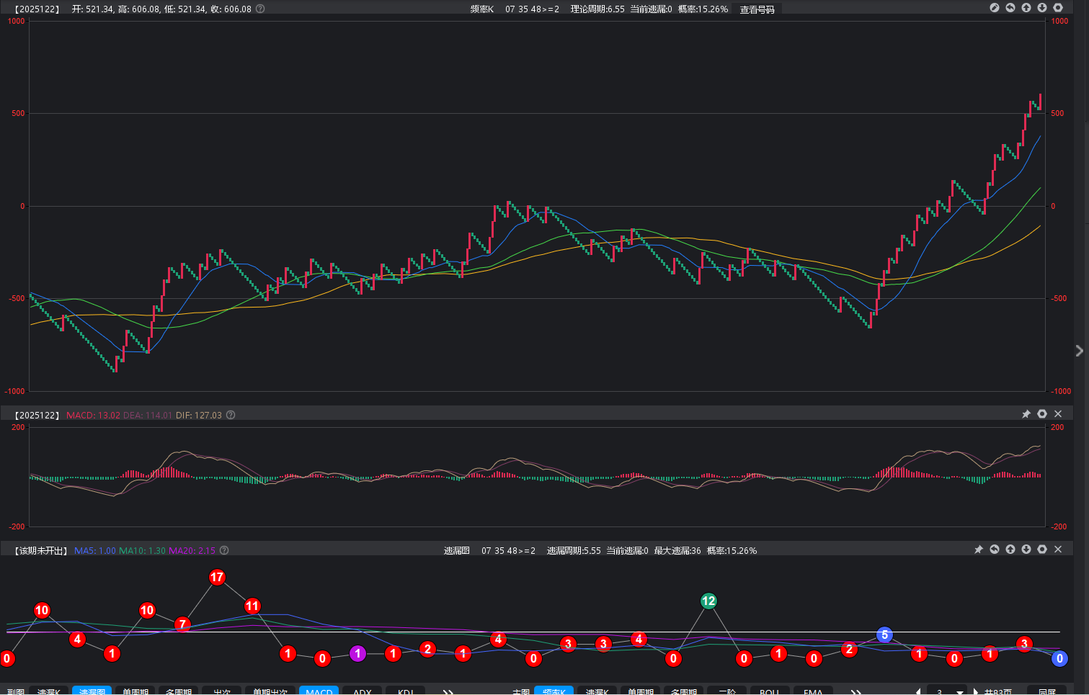Open 遗漏图 panel settings hexagon icon
The image size is (1089, 695).
pos(1042,550)
